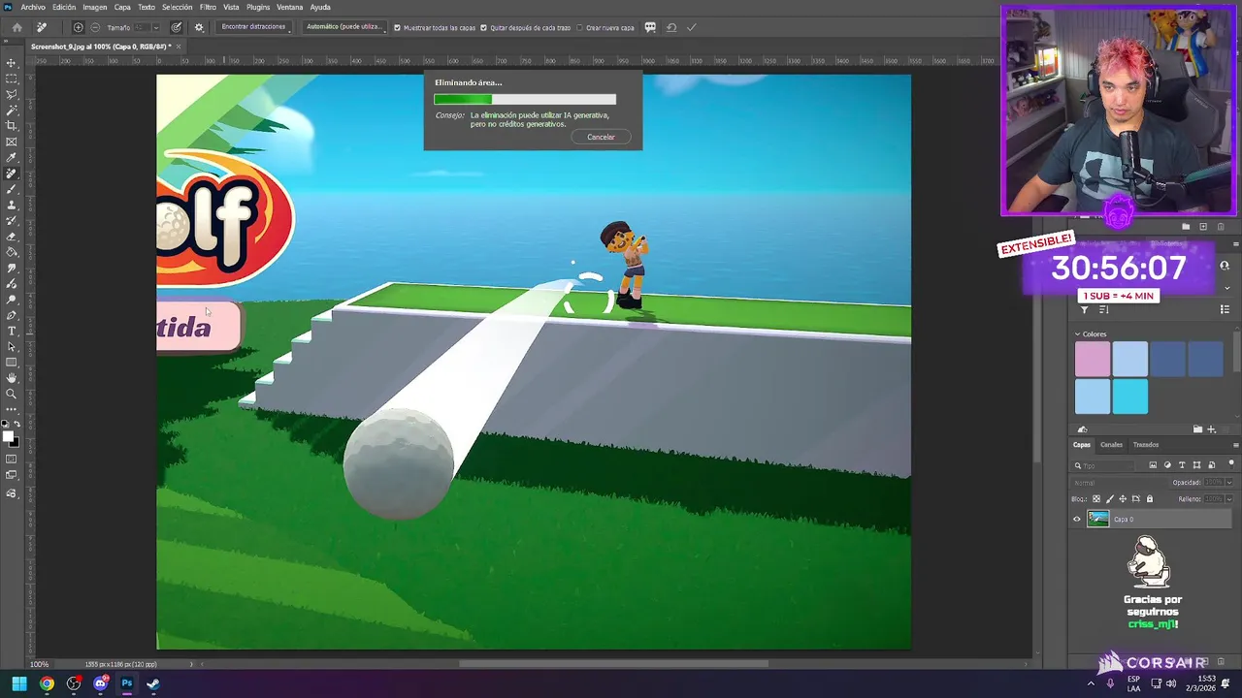Open the Plugins menu
Image resolution: width=1242 pixels, height=698 pixels.
pyautogui.click(x=258, y=7)
